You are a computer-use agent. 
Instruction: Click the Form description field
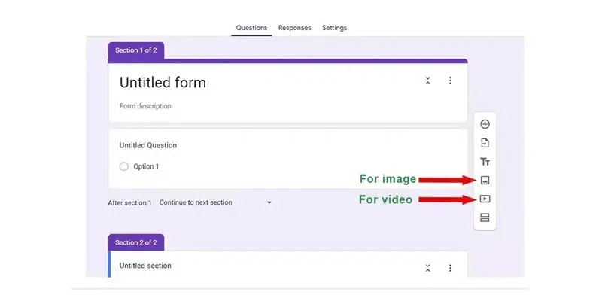[145, 106]
